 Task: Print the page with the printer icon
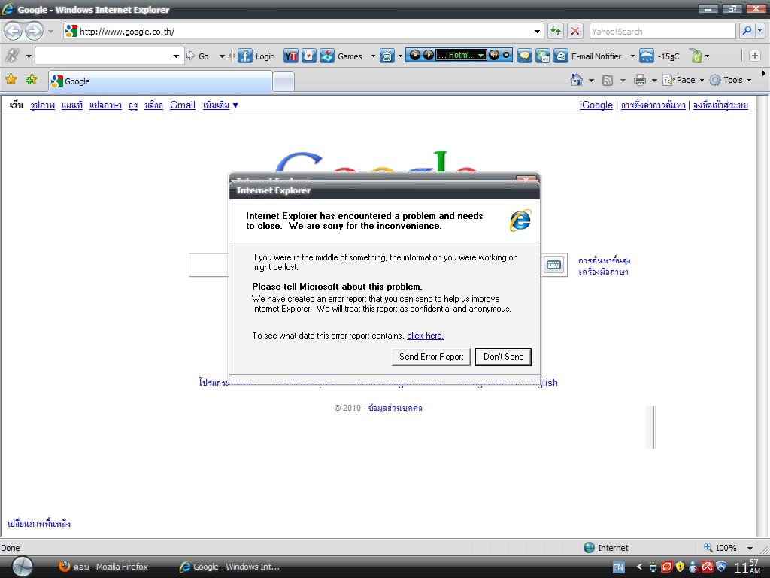point(639,80)
